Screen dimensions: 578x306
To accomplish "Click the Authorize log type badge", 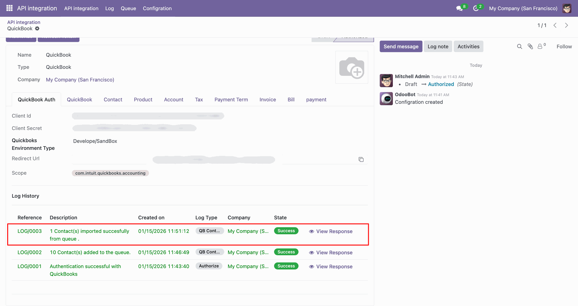I will point(209,266).
